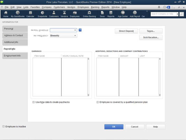Click the Earnings list vertical scrollbar
This screenshot has width=186, height=140.
pos(88,77)
